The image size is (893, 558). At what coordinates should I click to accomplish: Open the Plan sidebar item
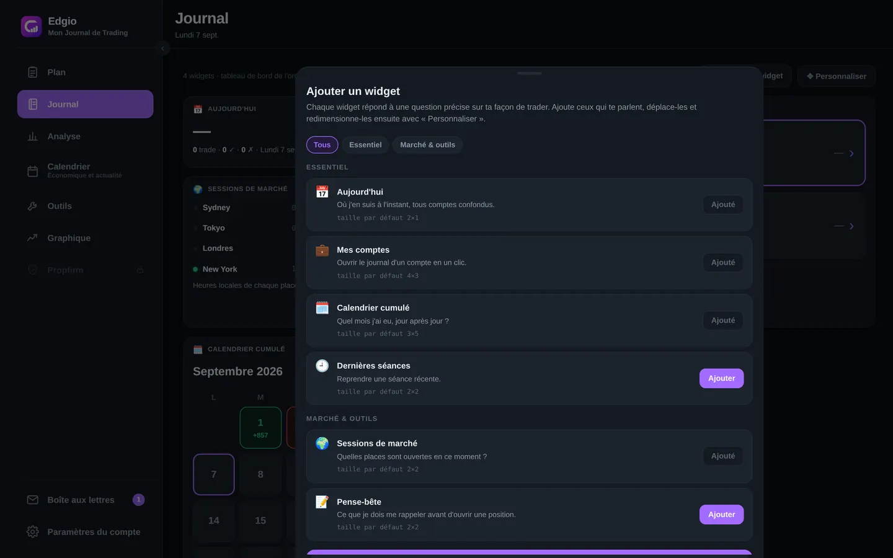coord(85,73)
